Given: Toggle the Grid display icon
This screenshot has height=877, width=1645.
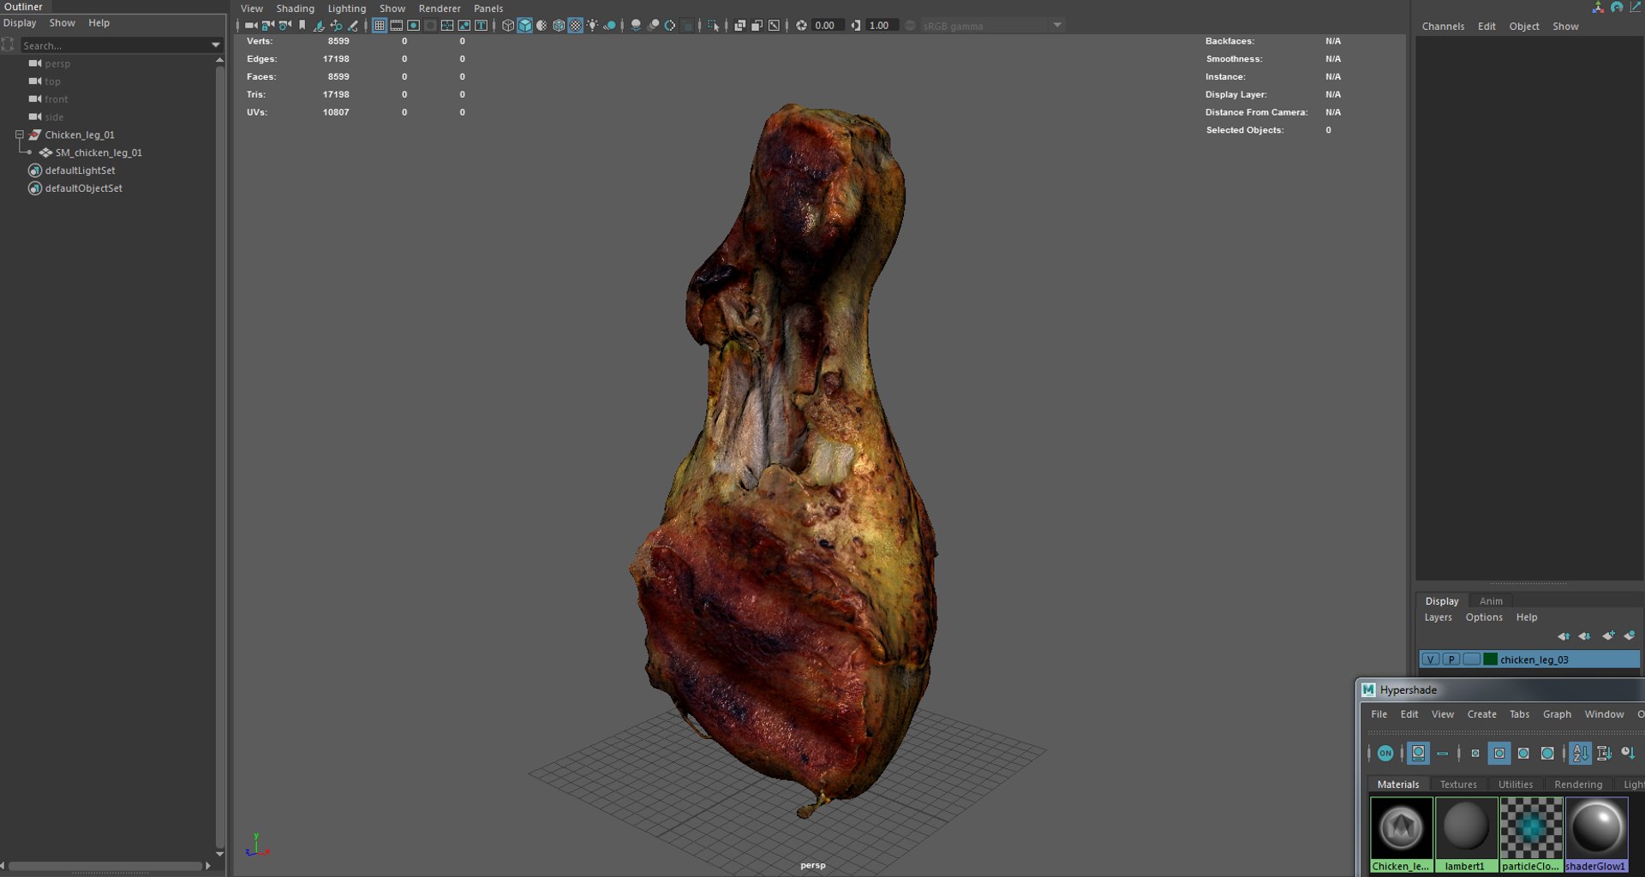Looking at the screenshot, I should (x=379, y=26).
